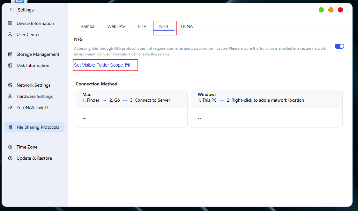358x211 pixels.
Task: Close the Settings window with red button
Action: 340,10
